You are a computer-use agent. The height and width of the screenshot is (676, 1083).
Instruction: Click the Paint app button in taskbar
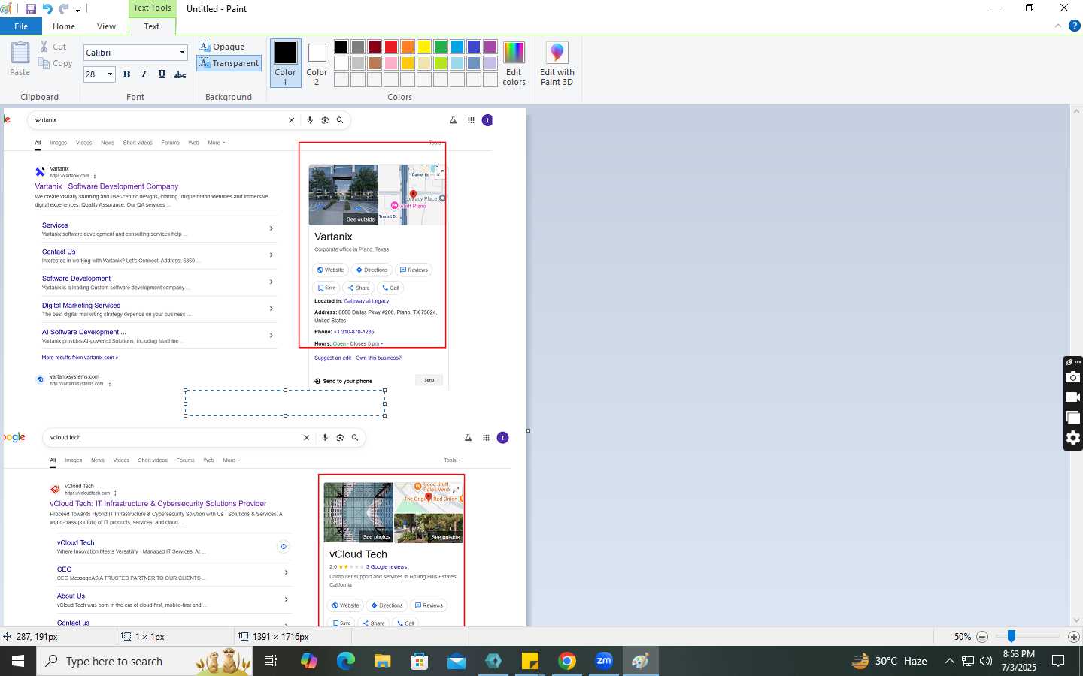[x=641, y=661]
